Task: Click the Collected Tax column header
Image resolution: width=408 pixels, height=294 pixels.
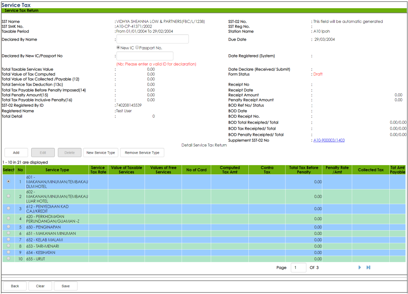Action: coord(371,170)
